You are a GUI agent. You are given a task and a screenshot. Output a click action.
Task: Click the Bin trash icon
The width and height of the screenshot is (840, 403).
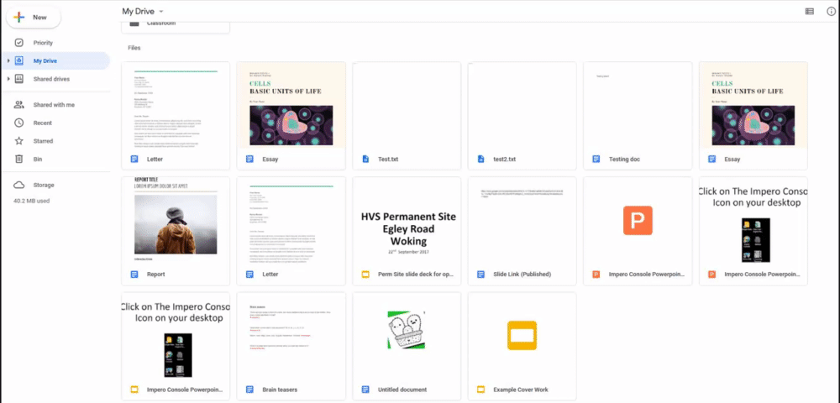point(18,160)
